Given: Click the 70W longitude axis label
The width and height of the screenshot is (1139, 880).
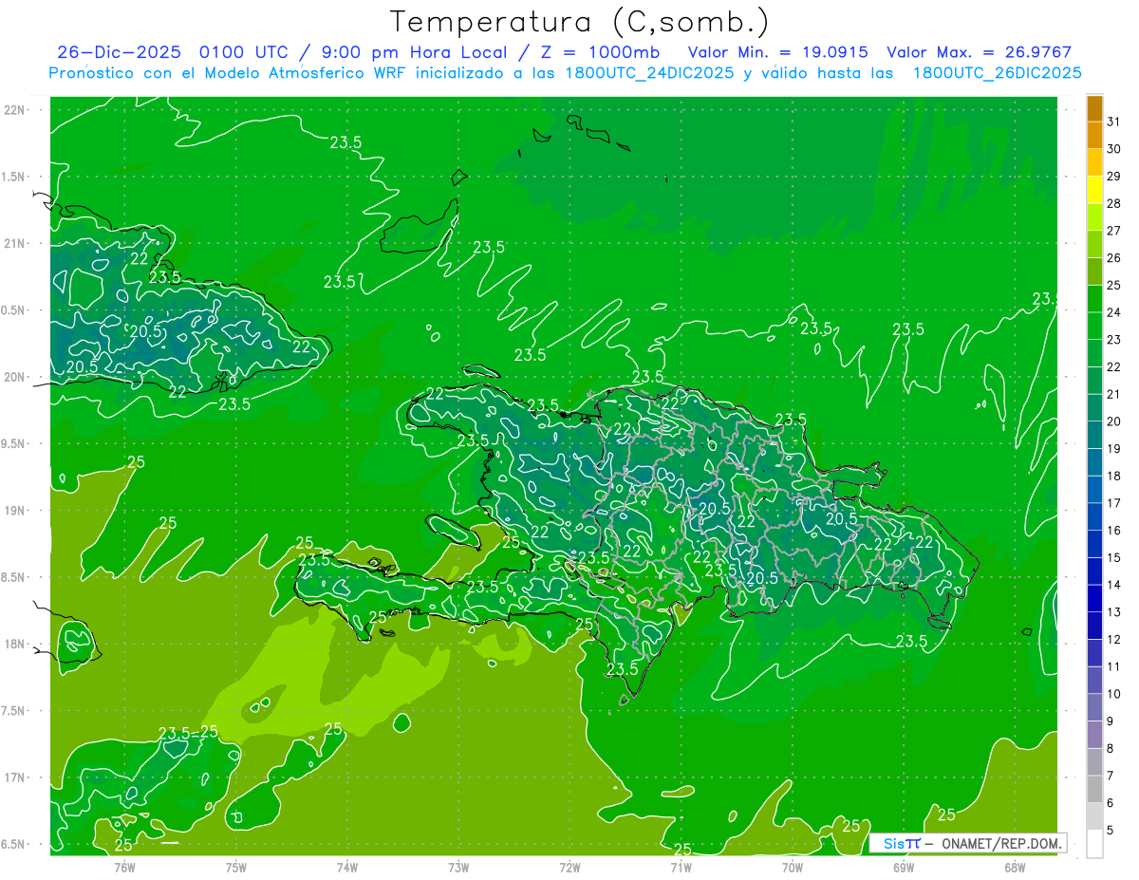Looking at the screenshot, I should click(793, 867).
